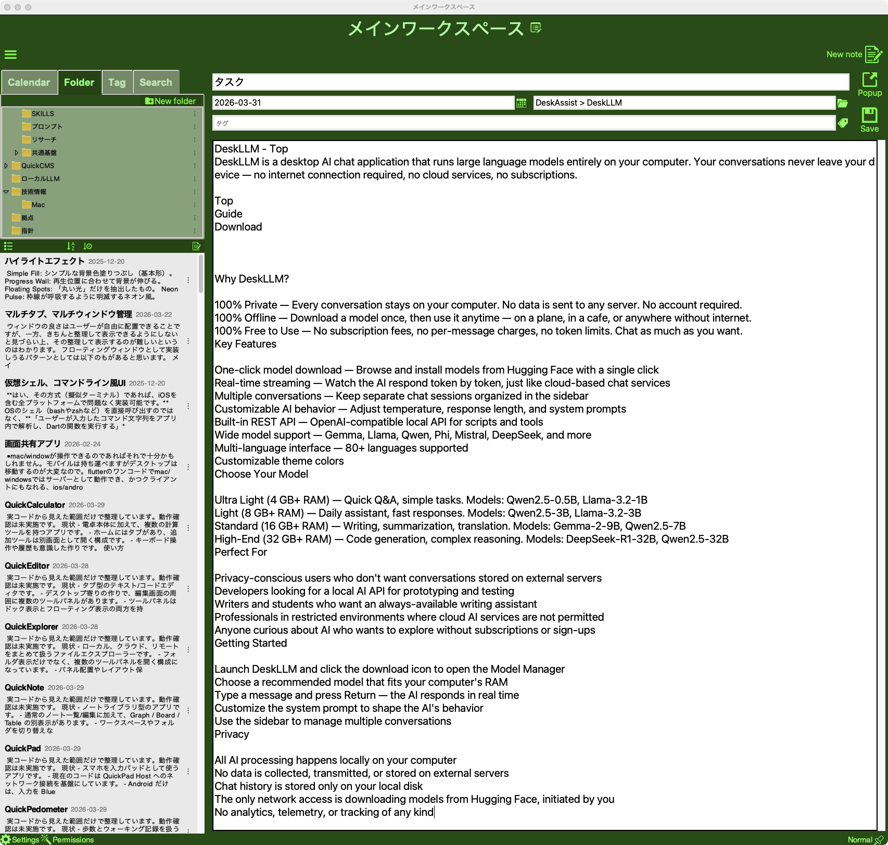Collapse the 技術情報 folder

coord(6,191)
